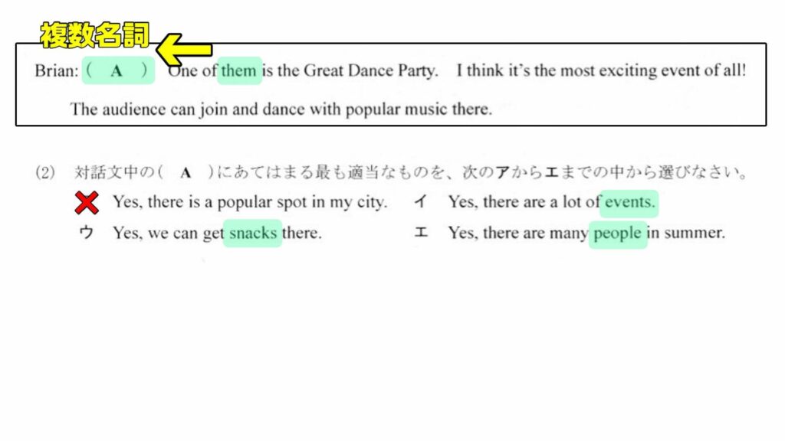The height and width of the screenshot is (441, 785).
Task: Click the highlighted word 'events.'
Action: [x=629, y=203]
